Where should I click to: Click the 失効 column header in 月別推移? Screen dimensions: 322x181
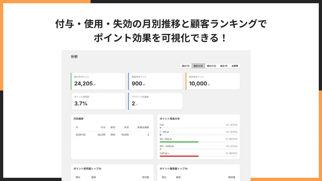tap(126, 127)
